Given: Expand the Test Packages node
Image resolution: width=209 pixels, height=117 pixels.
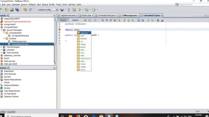Looking at the screenshot, I should tap(1, 47).
